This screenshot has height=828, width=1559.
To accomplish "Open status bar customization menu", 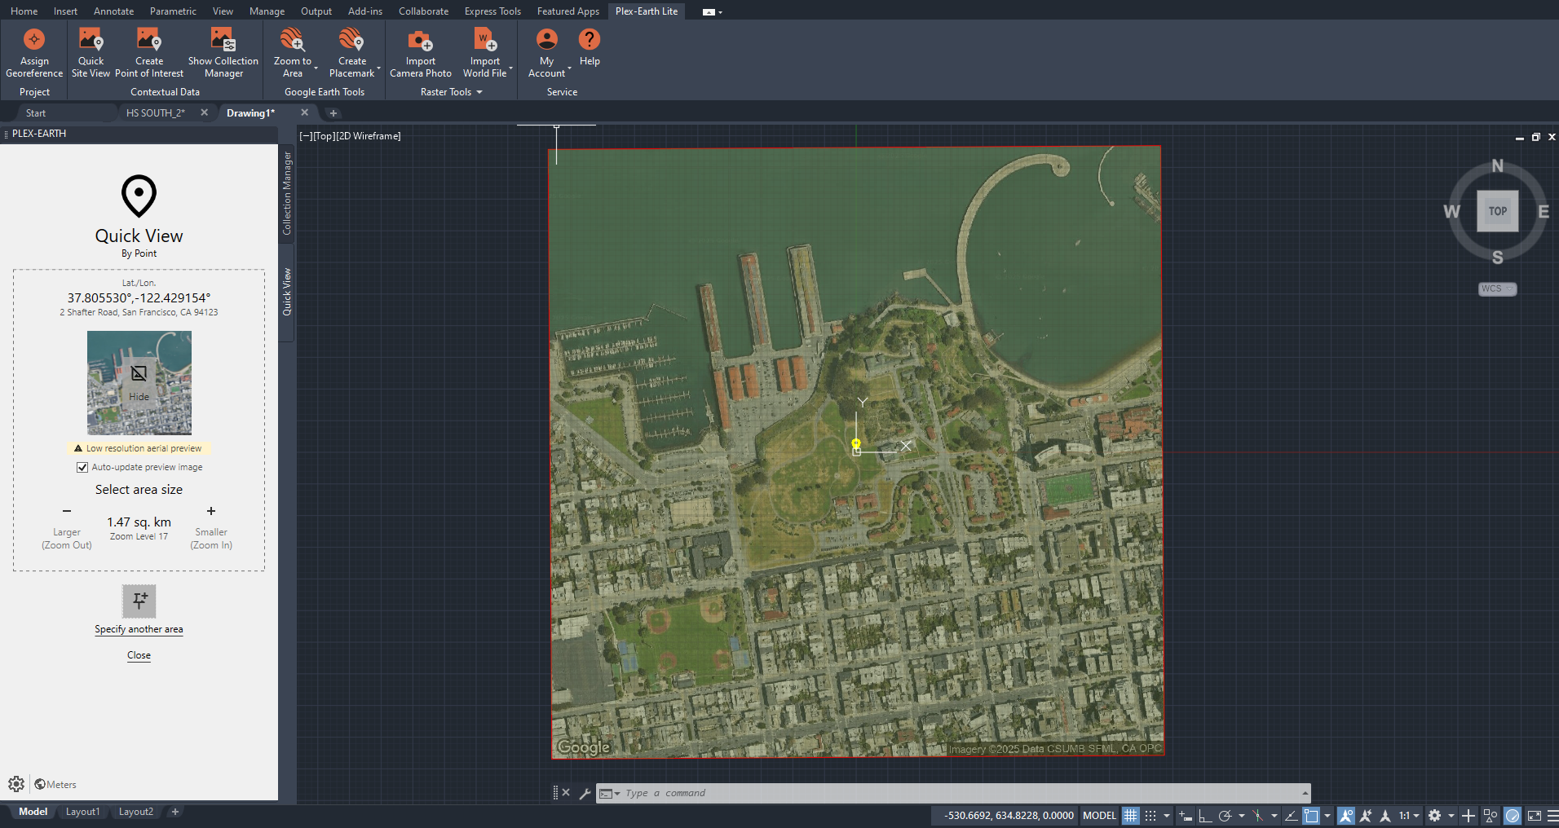I will point(1552,816).
